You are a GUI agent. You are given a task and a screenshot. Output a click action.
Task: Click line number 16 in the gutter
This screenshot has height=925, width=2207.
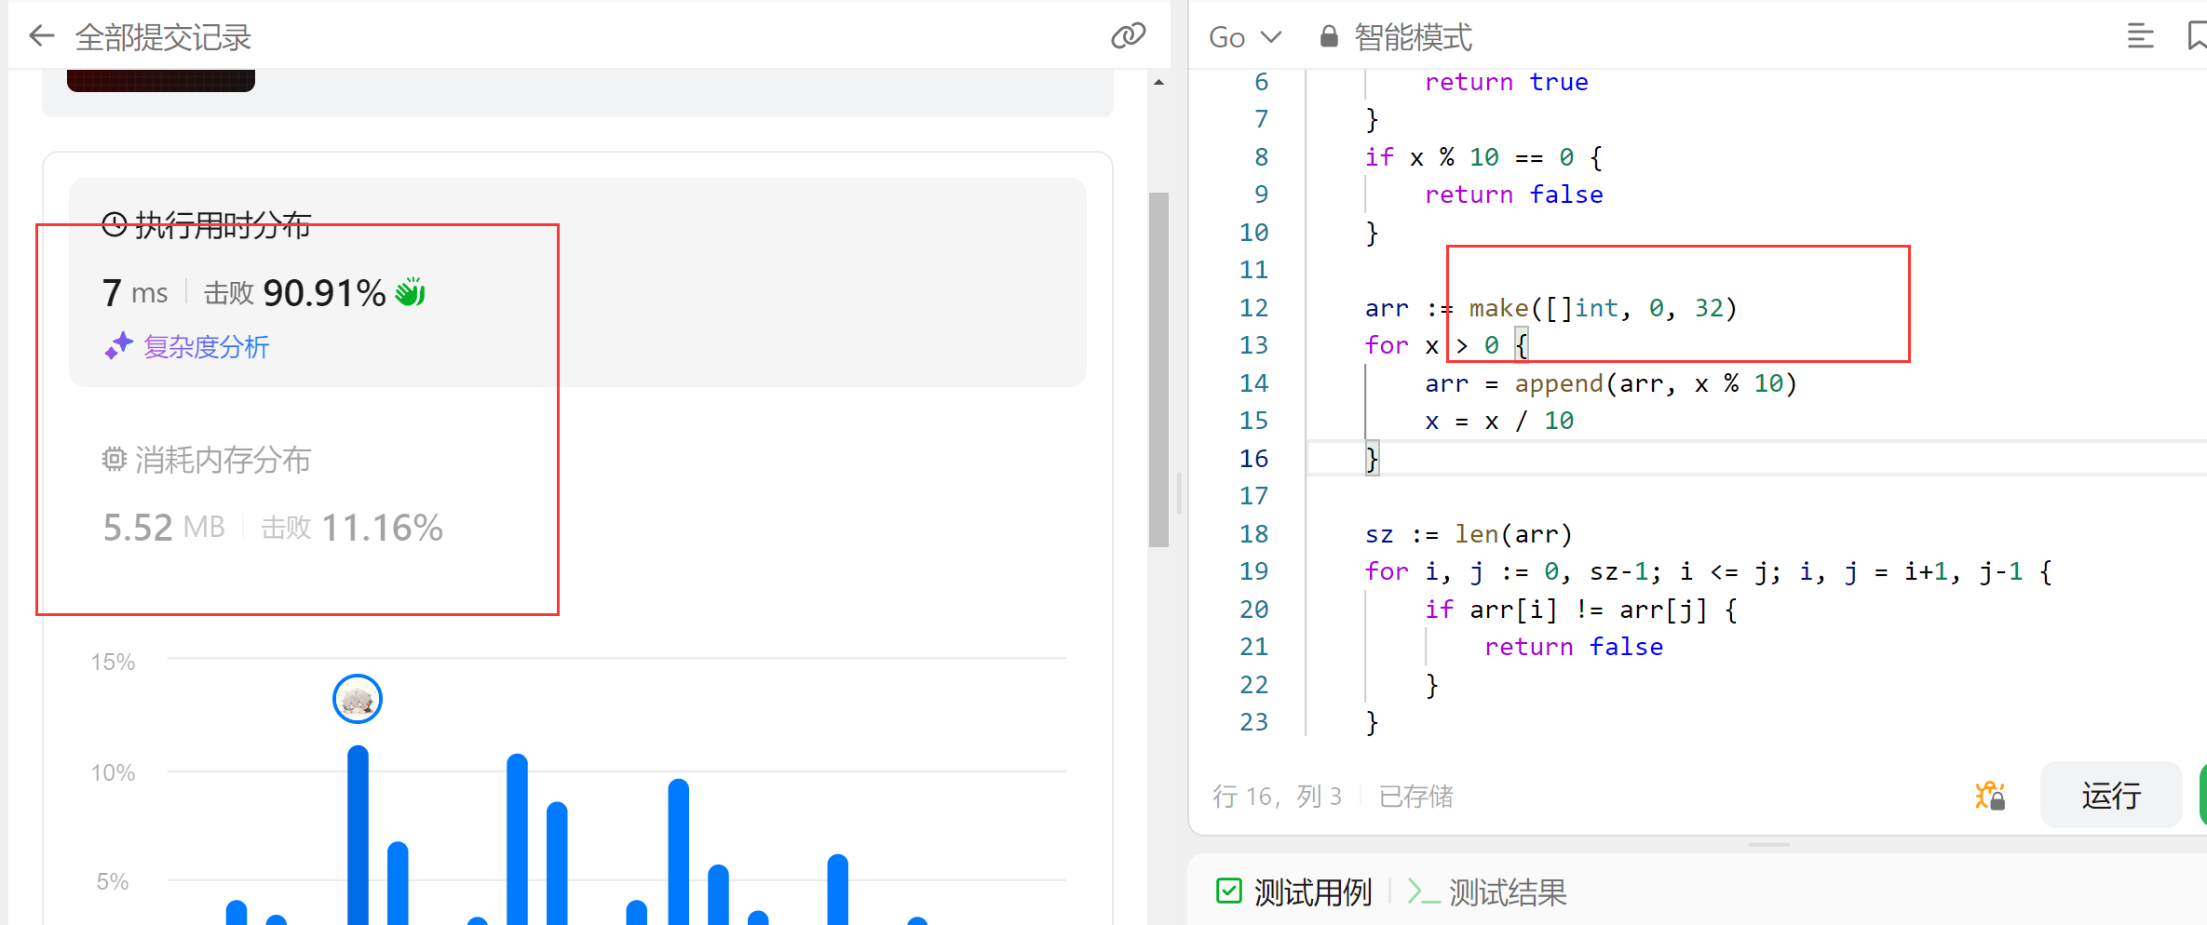pyautogui.click(x=1253, y=458)
